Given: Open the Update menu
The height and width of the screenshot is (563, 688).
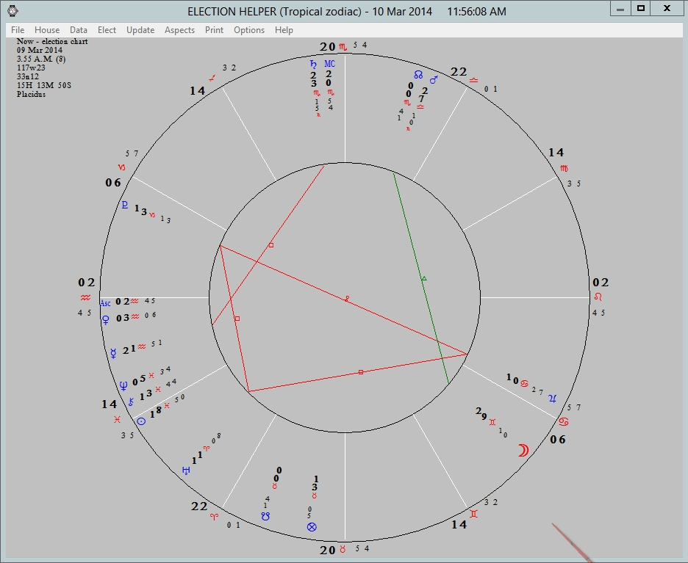Looking at the screenshot, I should (140, 30).
